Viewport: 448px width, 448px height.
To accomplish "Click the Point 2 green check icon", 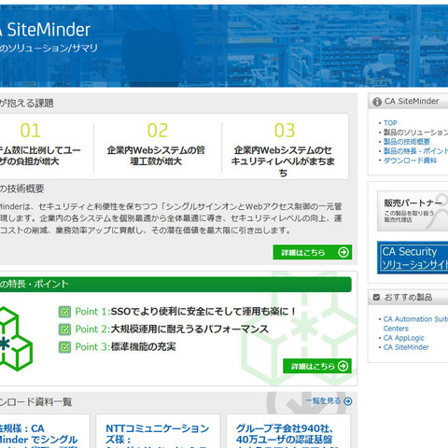I will pos(64,329).
